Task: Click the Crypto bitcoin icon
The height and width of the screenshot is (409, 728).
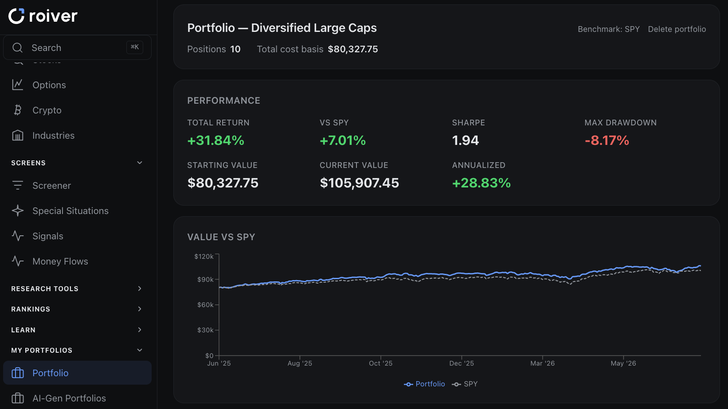Action: tap(18, 110)
